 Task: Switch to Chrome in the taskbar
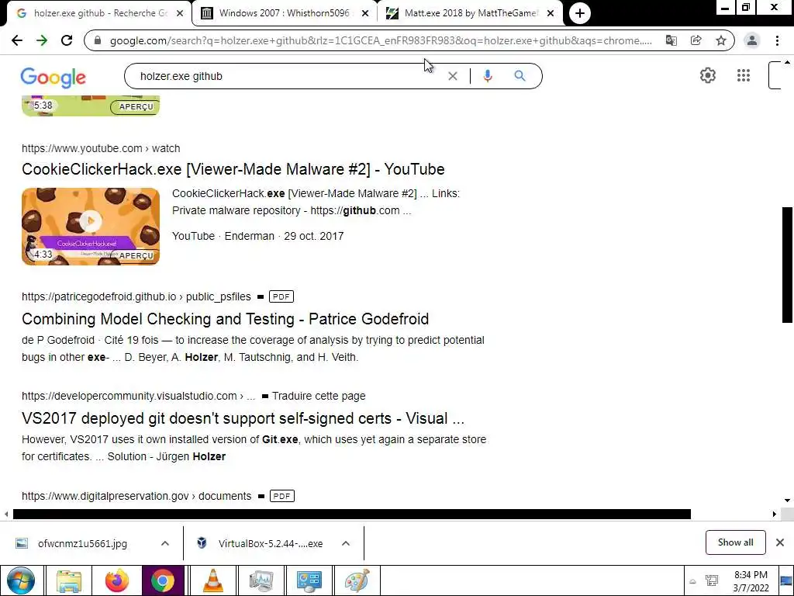163,580
